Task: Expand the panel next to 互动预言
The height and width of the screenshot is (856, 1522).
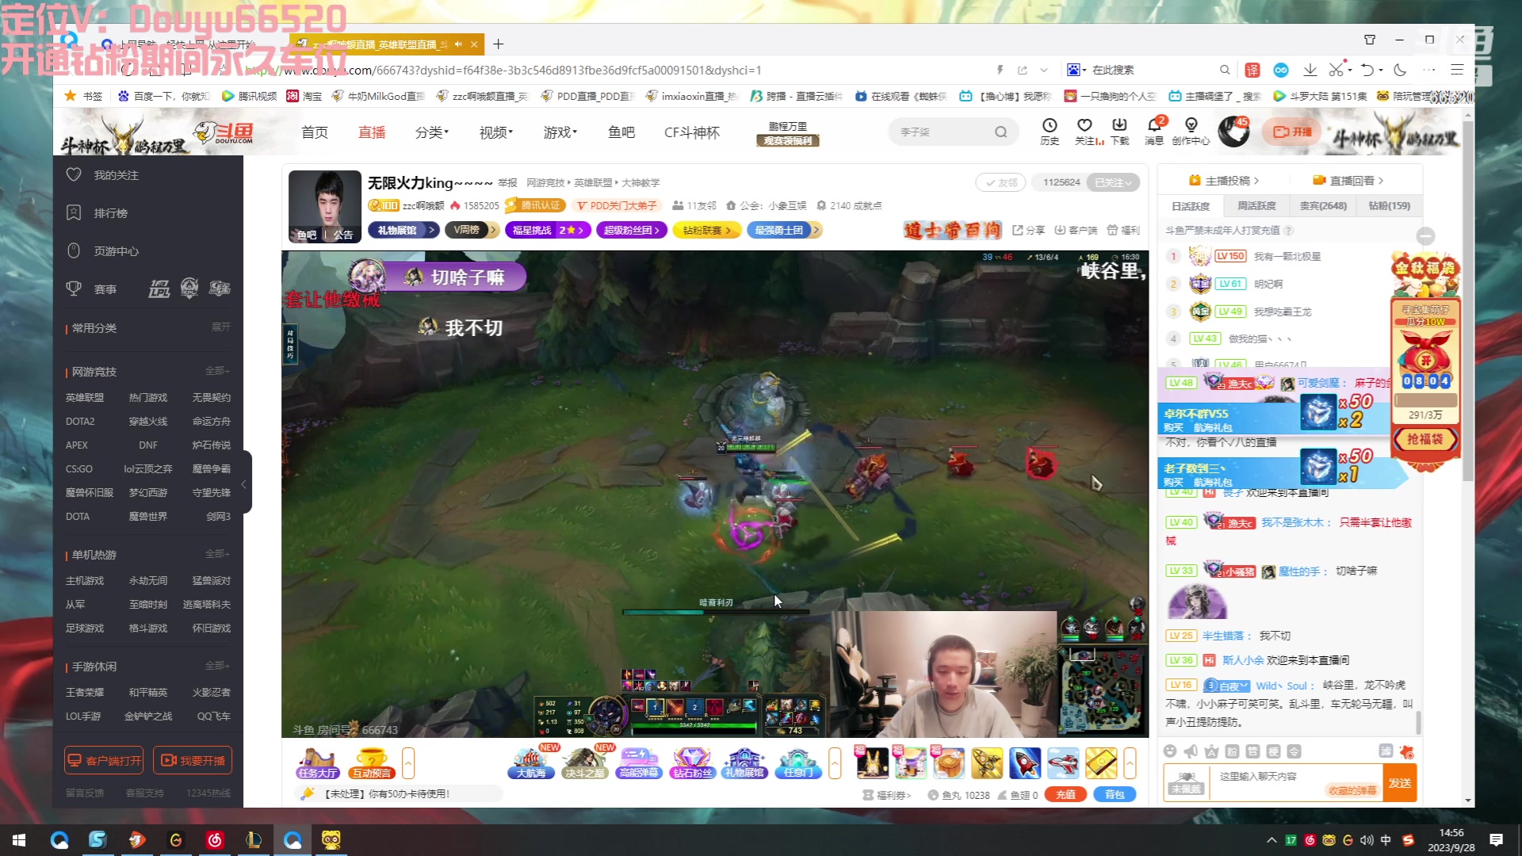Action: point(408,763)
